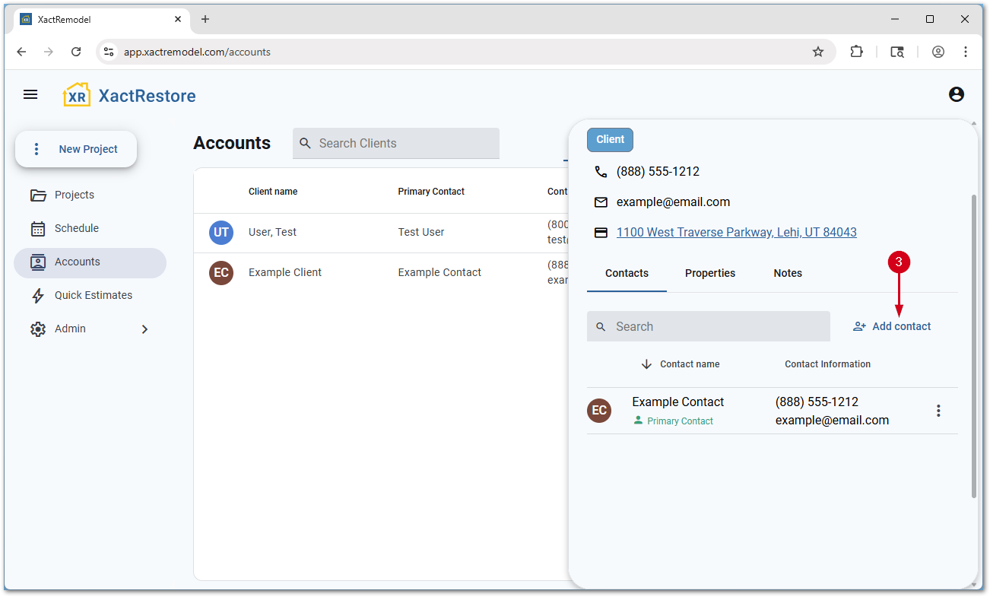Open the Chrome three-dot menu
The image size is (990, 597).
(x=966, y=52)
